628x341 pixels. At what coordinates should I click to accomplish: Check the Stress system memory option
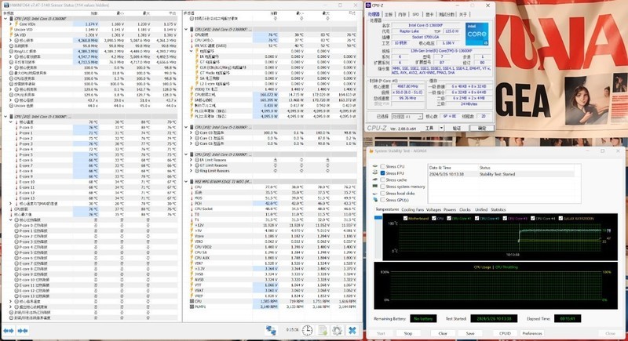click(382, 186)
